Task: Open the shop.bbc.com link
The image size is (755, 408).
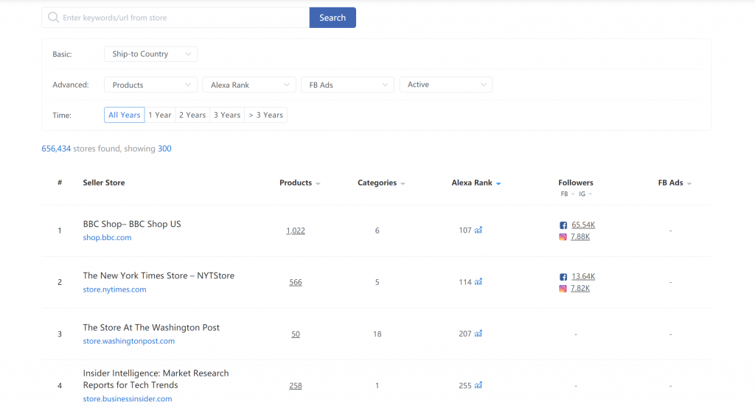Action: pyautogui.click(x=107, y=237)
